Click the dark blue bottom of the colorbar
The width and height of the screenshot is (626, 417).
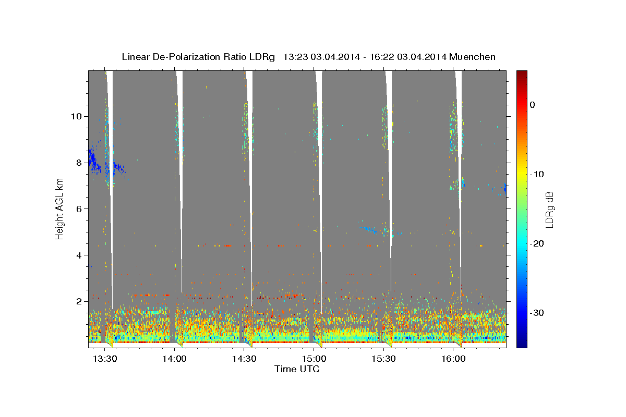pyautogui.click(x=521, y=342)
